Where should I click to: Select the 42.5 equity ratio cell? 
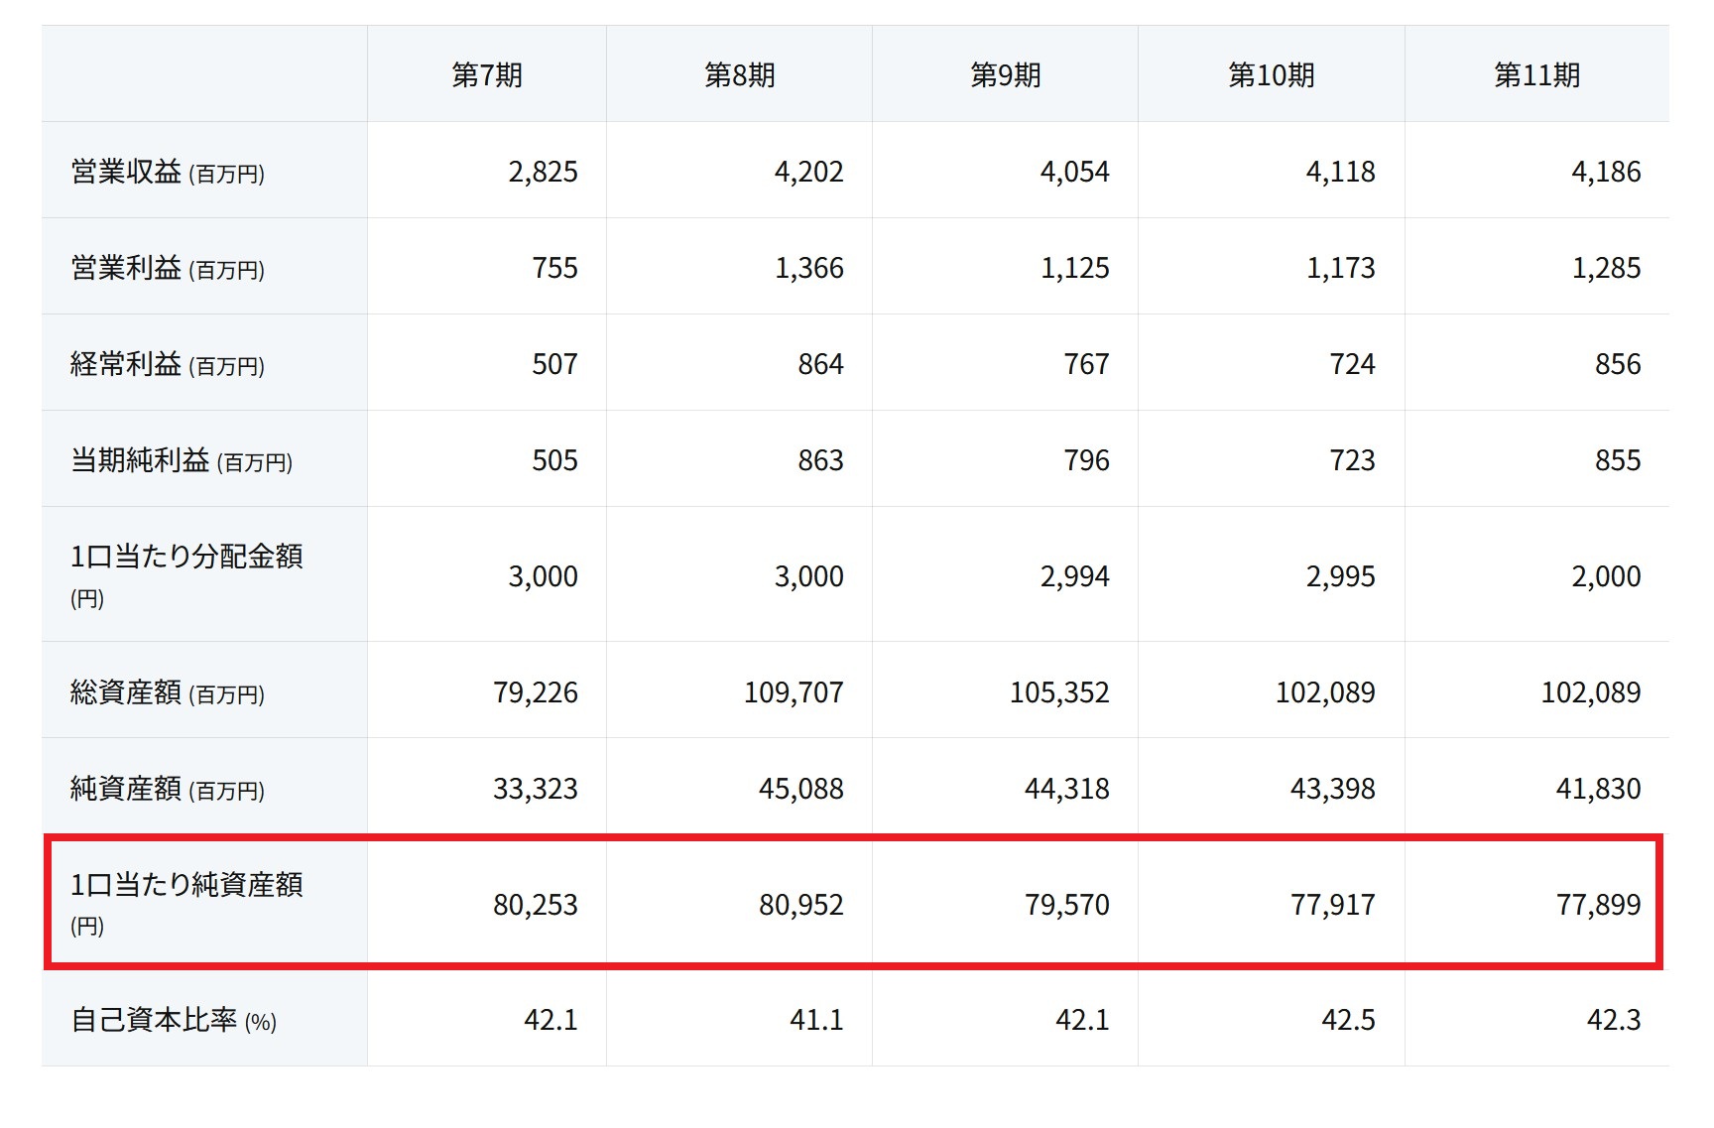[1347, 1020]
